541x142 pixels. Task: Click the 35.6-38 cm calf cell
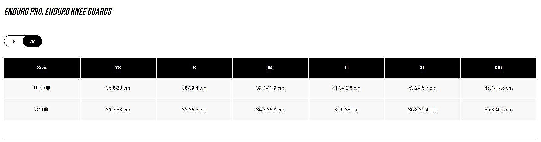[346, 110]
